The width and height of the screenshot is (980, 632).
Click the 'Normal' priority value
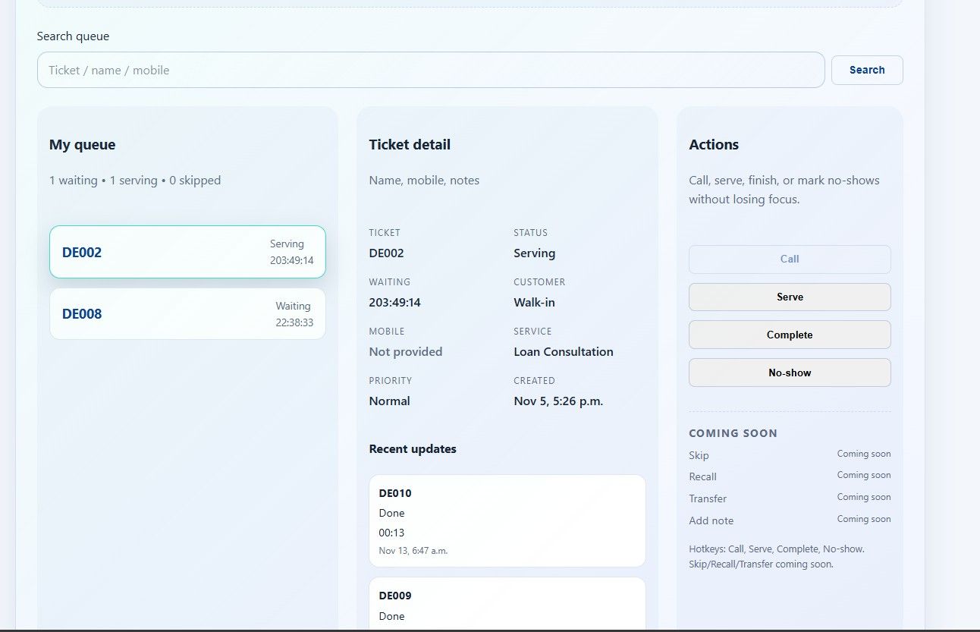390,401
